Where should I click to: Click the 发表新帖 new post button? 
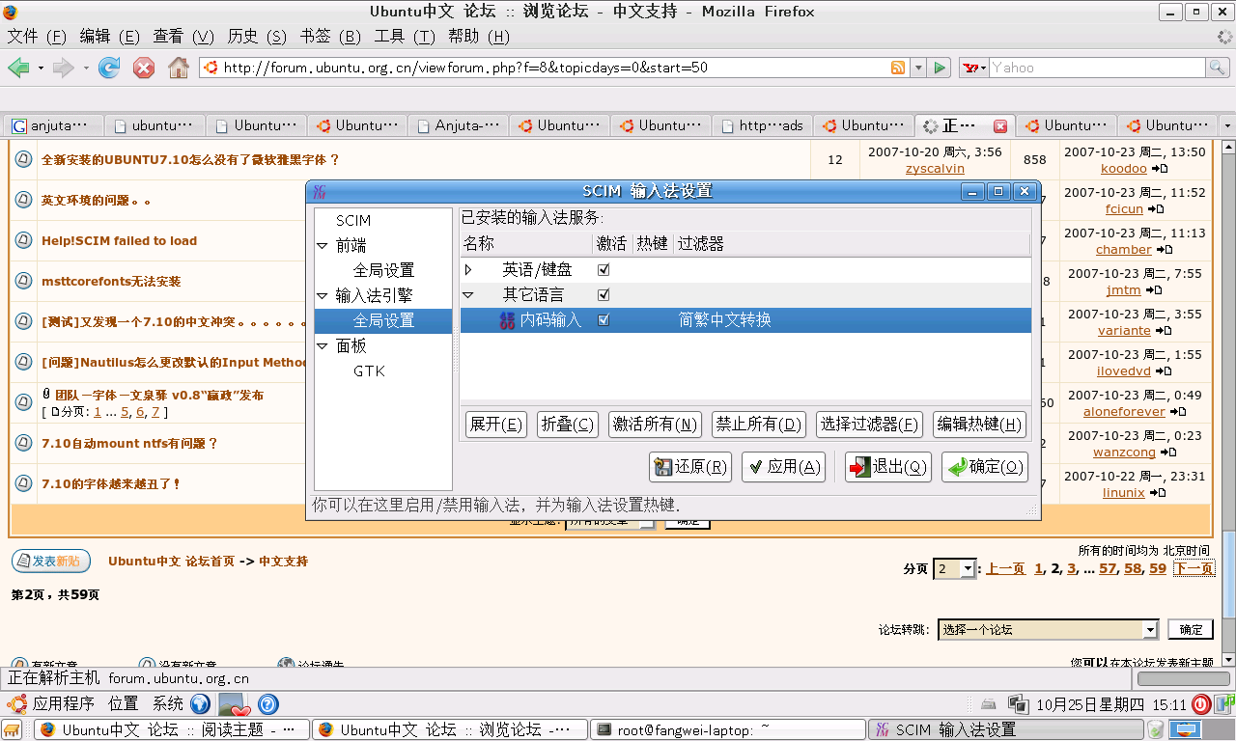point(50,561)
